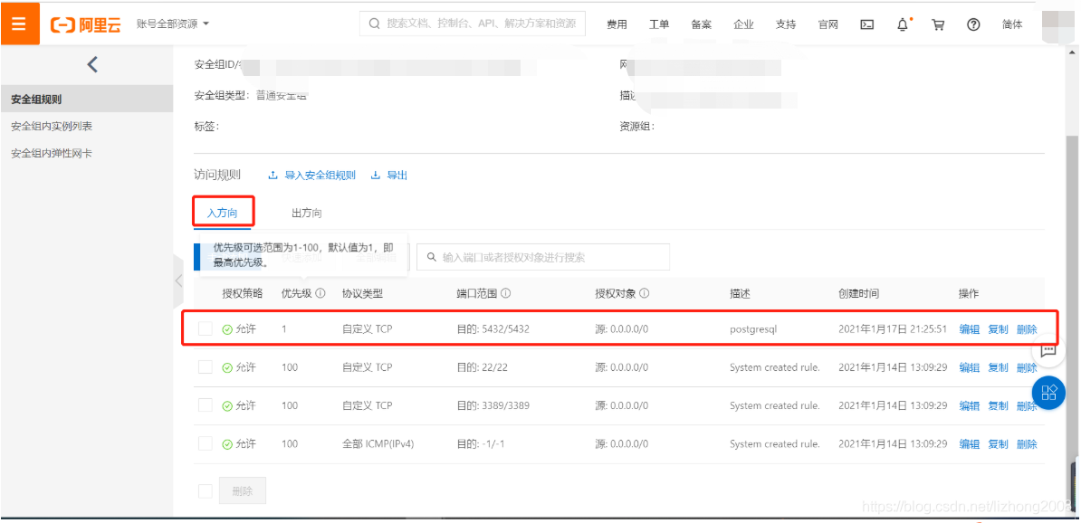This screenshot has width=1081, height=523.
Task: Open 安全组规则 in the sidebar
Action: click(x=87, y=99)
